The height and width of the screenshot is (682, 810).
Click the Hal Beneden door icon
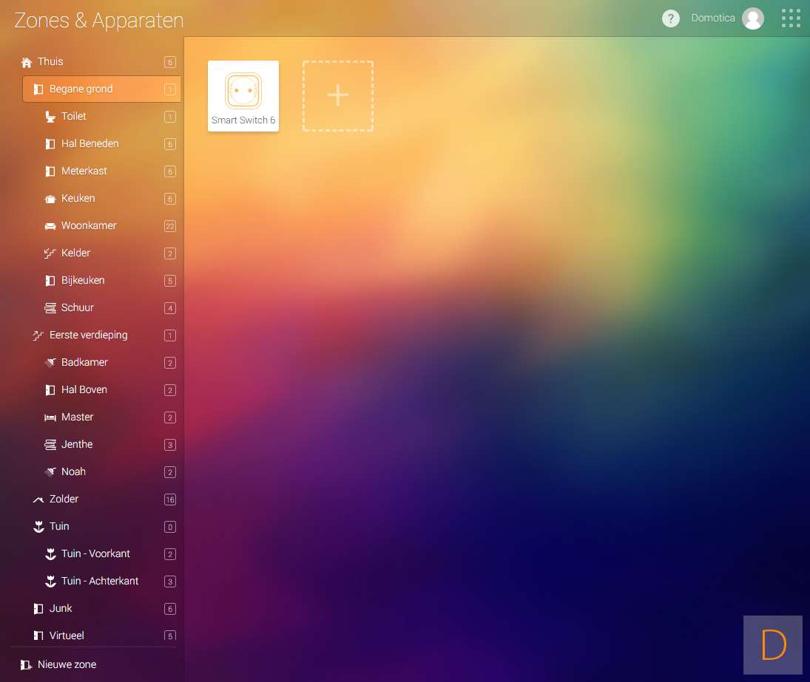[x=50, y=144]
